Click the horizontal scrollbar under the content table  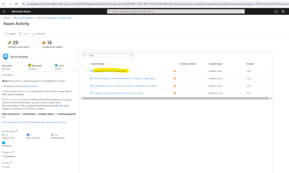click(x=176, y=99)
